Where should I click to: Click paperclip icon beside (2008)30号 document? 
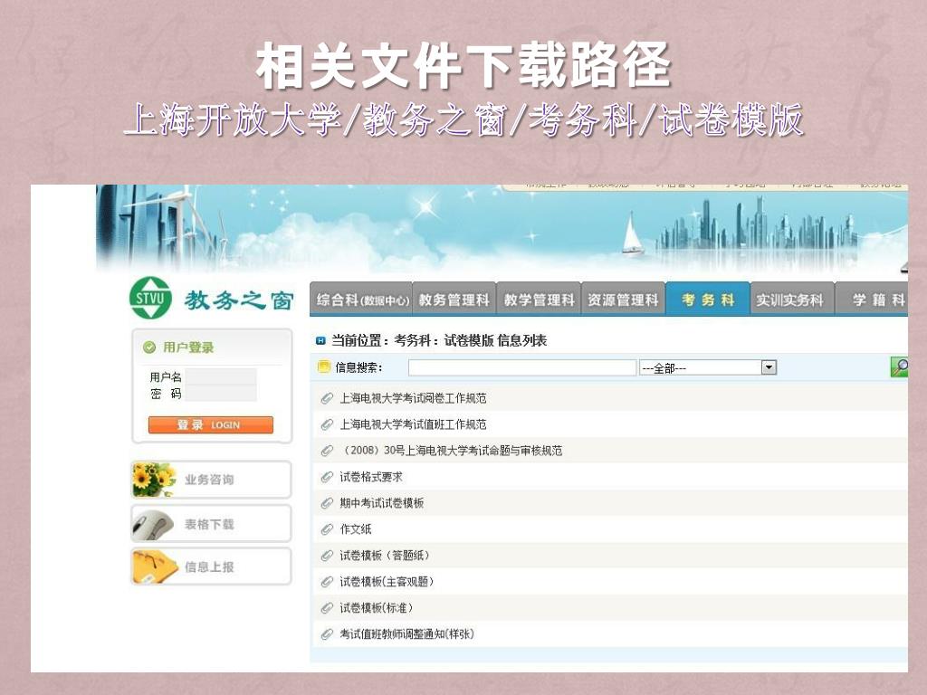click(327, 451)
